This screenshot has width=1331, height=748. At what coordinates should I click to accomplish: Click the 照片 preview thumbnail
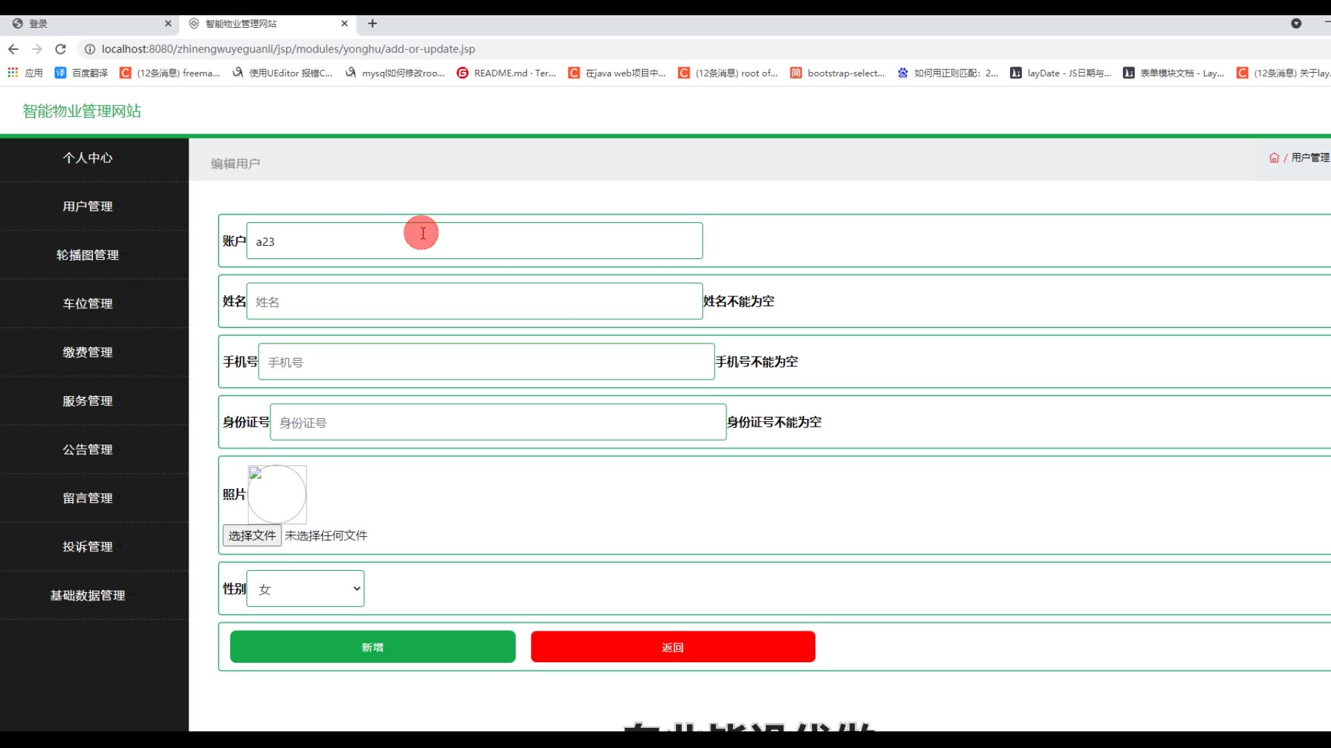277,494
